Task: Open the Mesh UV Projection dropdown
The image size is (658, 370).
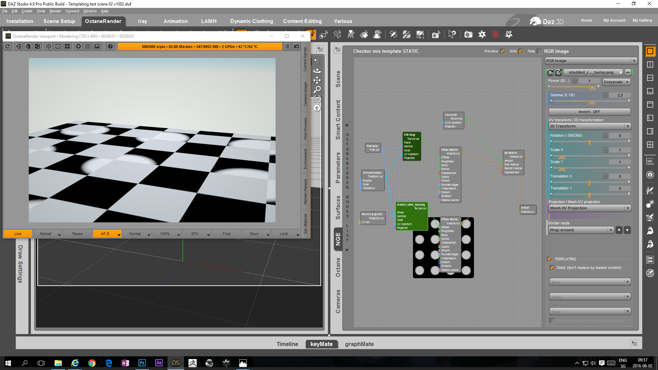Action: tap(590, 208)
